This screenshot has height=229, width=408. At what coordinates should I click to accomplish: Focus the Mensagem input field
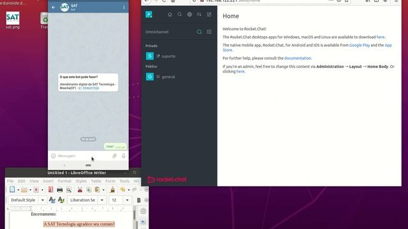tap(84, 156)
